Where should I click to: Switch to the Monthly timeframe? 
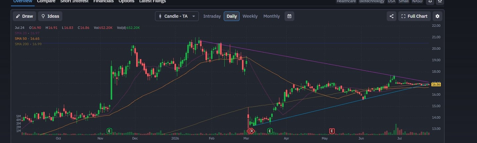pos(272,16)
